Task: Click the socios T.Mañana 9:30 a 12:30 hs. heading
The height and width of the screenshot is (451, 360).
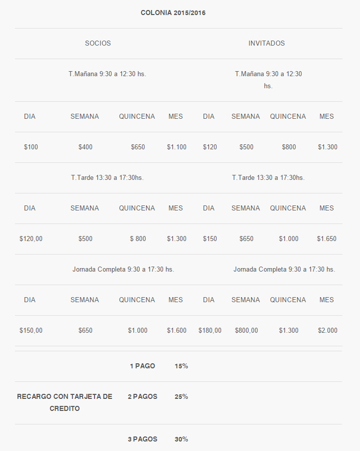Action: tap(107, 74)
